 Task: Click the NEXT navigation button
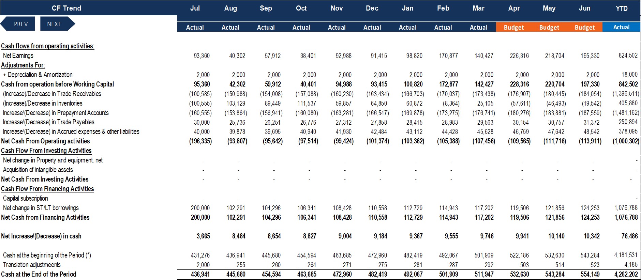57,24
